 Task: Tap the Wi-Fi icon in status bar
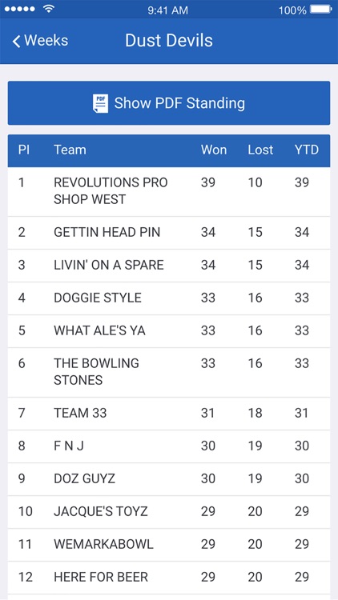point(49,9)
